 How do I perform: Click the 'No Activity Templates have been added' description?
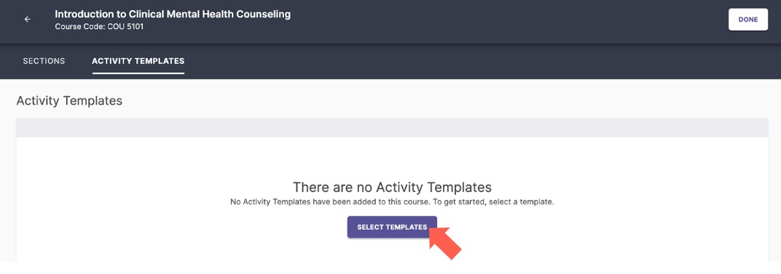click(392, 202)
